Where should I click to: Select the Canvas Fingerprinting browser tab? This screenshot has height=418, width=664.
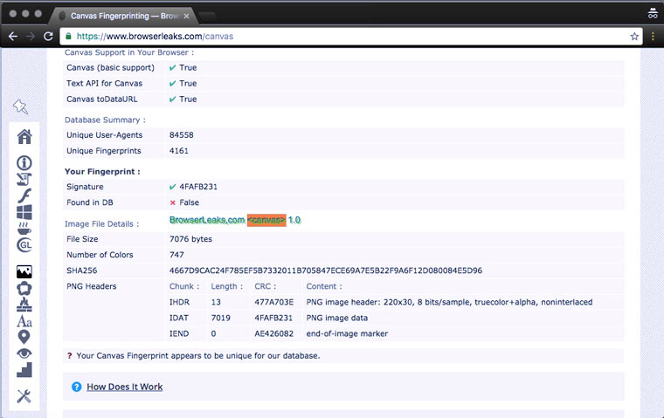[x=122, y=15]
